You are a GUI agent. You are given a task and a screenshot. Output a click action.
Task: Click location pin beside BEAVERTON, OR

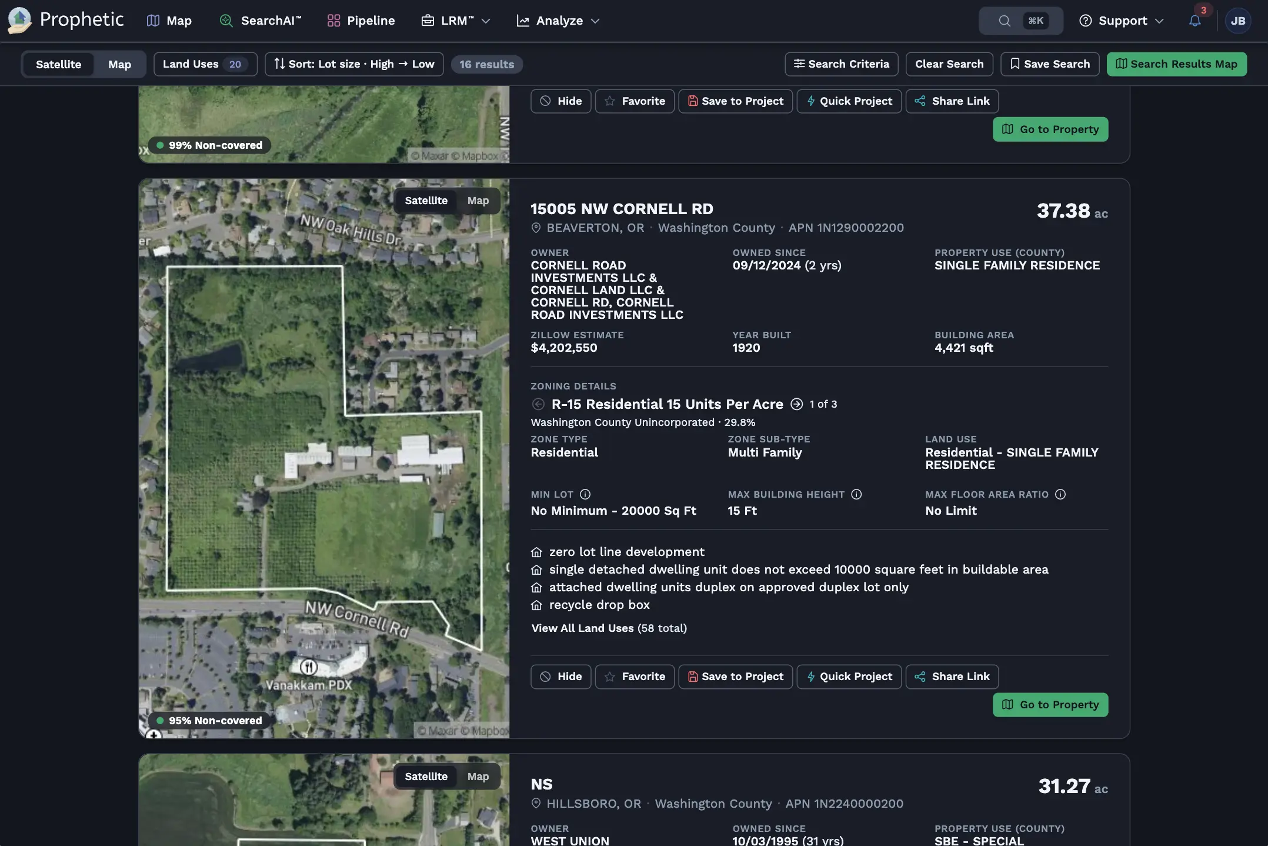point(536,228)
